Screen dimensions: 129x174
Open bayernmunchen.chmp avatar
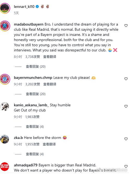(x=5, y=79)
